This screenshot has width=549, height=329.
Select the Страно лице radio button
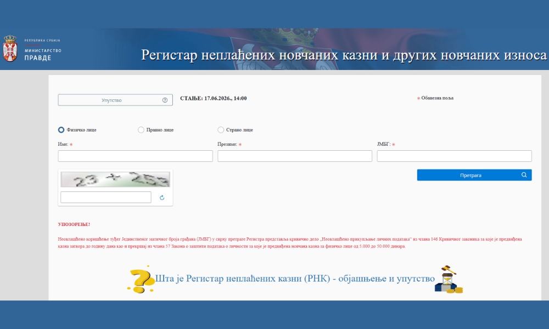tap(221, 130)
